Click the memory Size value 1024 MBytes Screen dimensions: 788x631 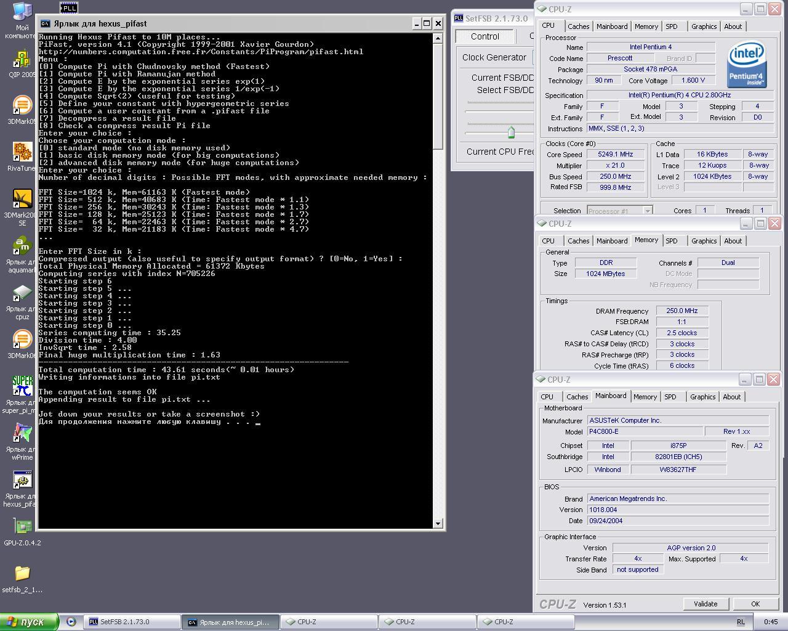tap(606, 274)
